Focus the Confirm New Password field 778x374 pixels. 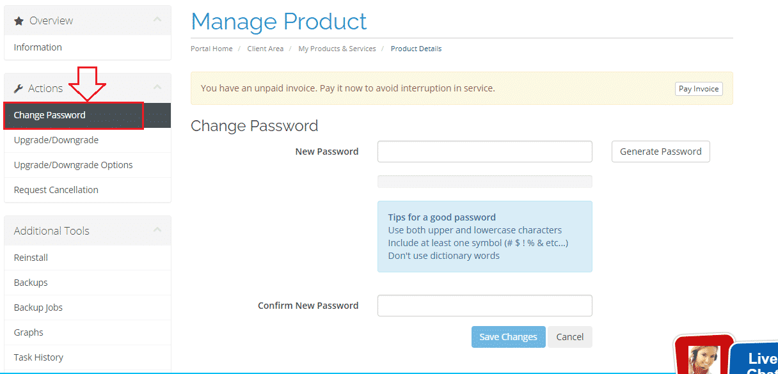484,306
